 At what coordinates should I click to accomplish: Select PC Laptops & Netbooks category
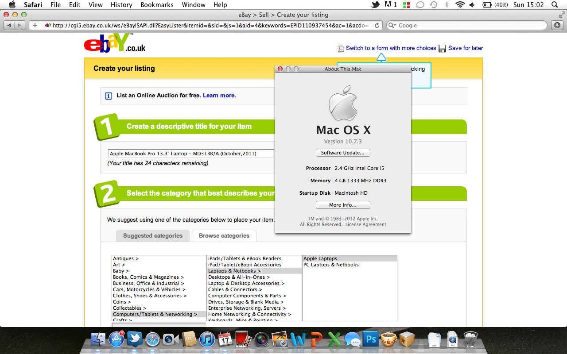[350, 265]
